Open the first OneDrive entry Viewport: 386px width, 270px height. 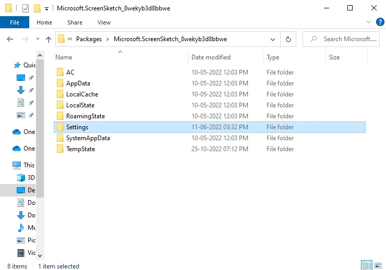point(23,132)
